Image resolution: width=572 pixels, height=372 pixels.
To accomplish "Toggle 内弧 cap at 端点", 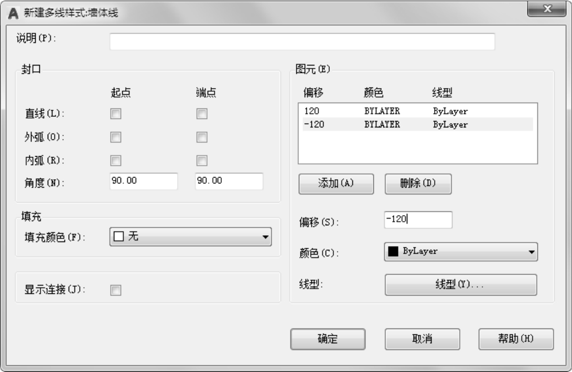I will [202, 160].
